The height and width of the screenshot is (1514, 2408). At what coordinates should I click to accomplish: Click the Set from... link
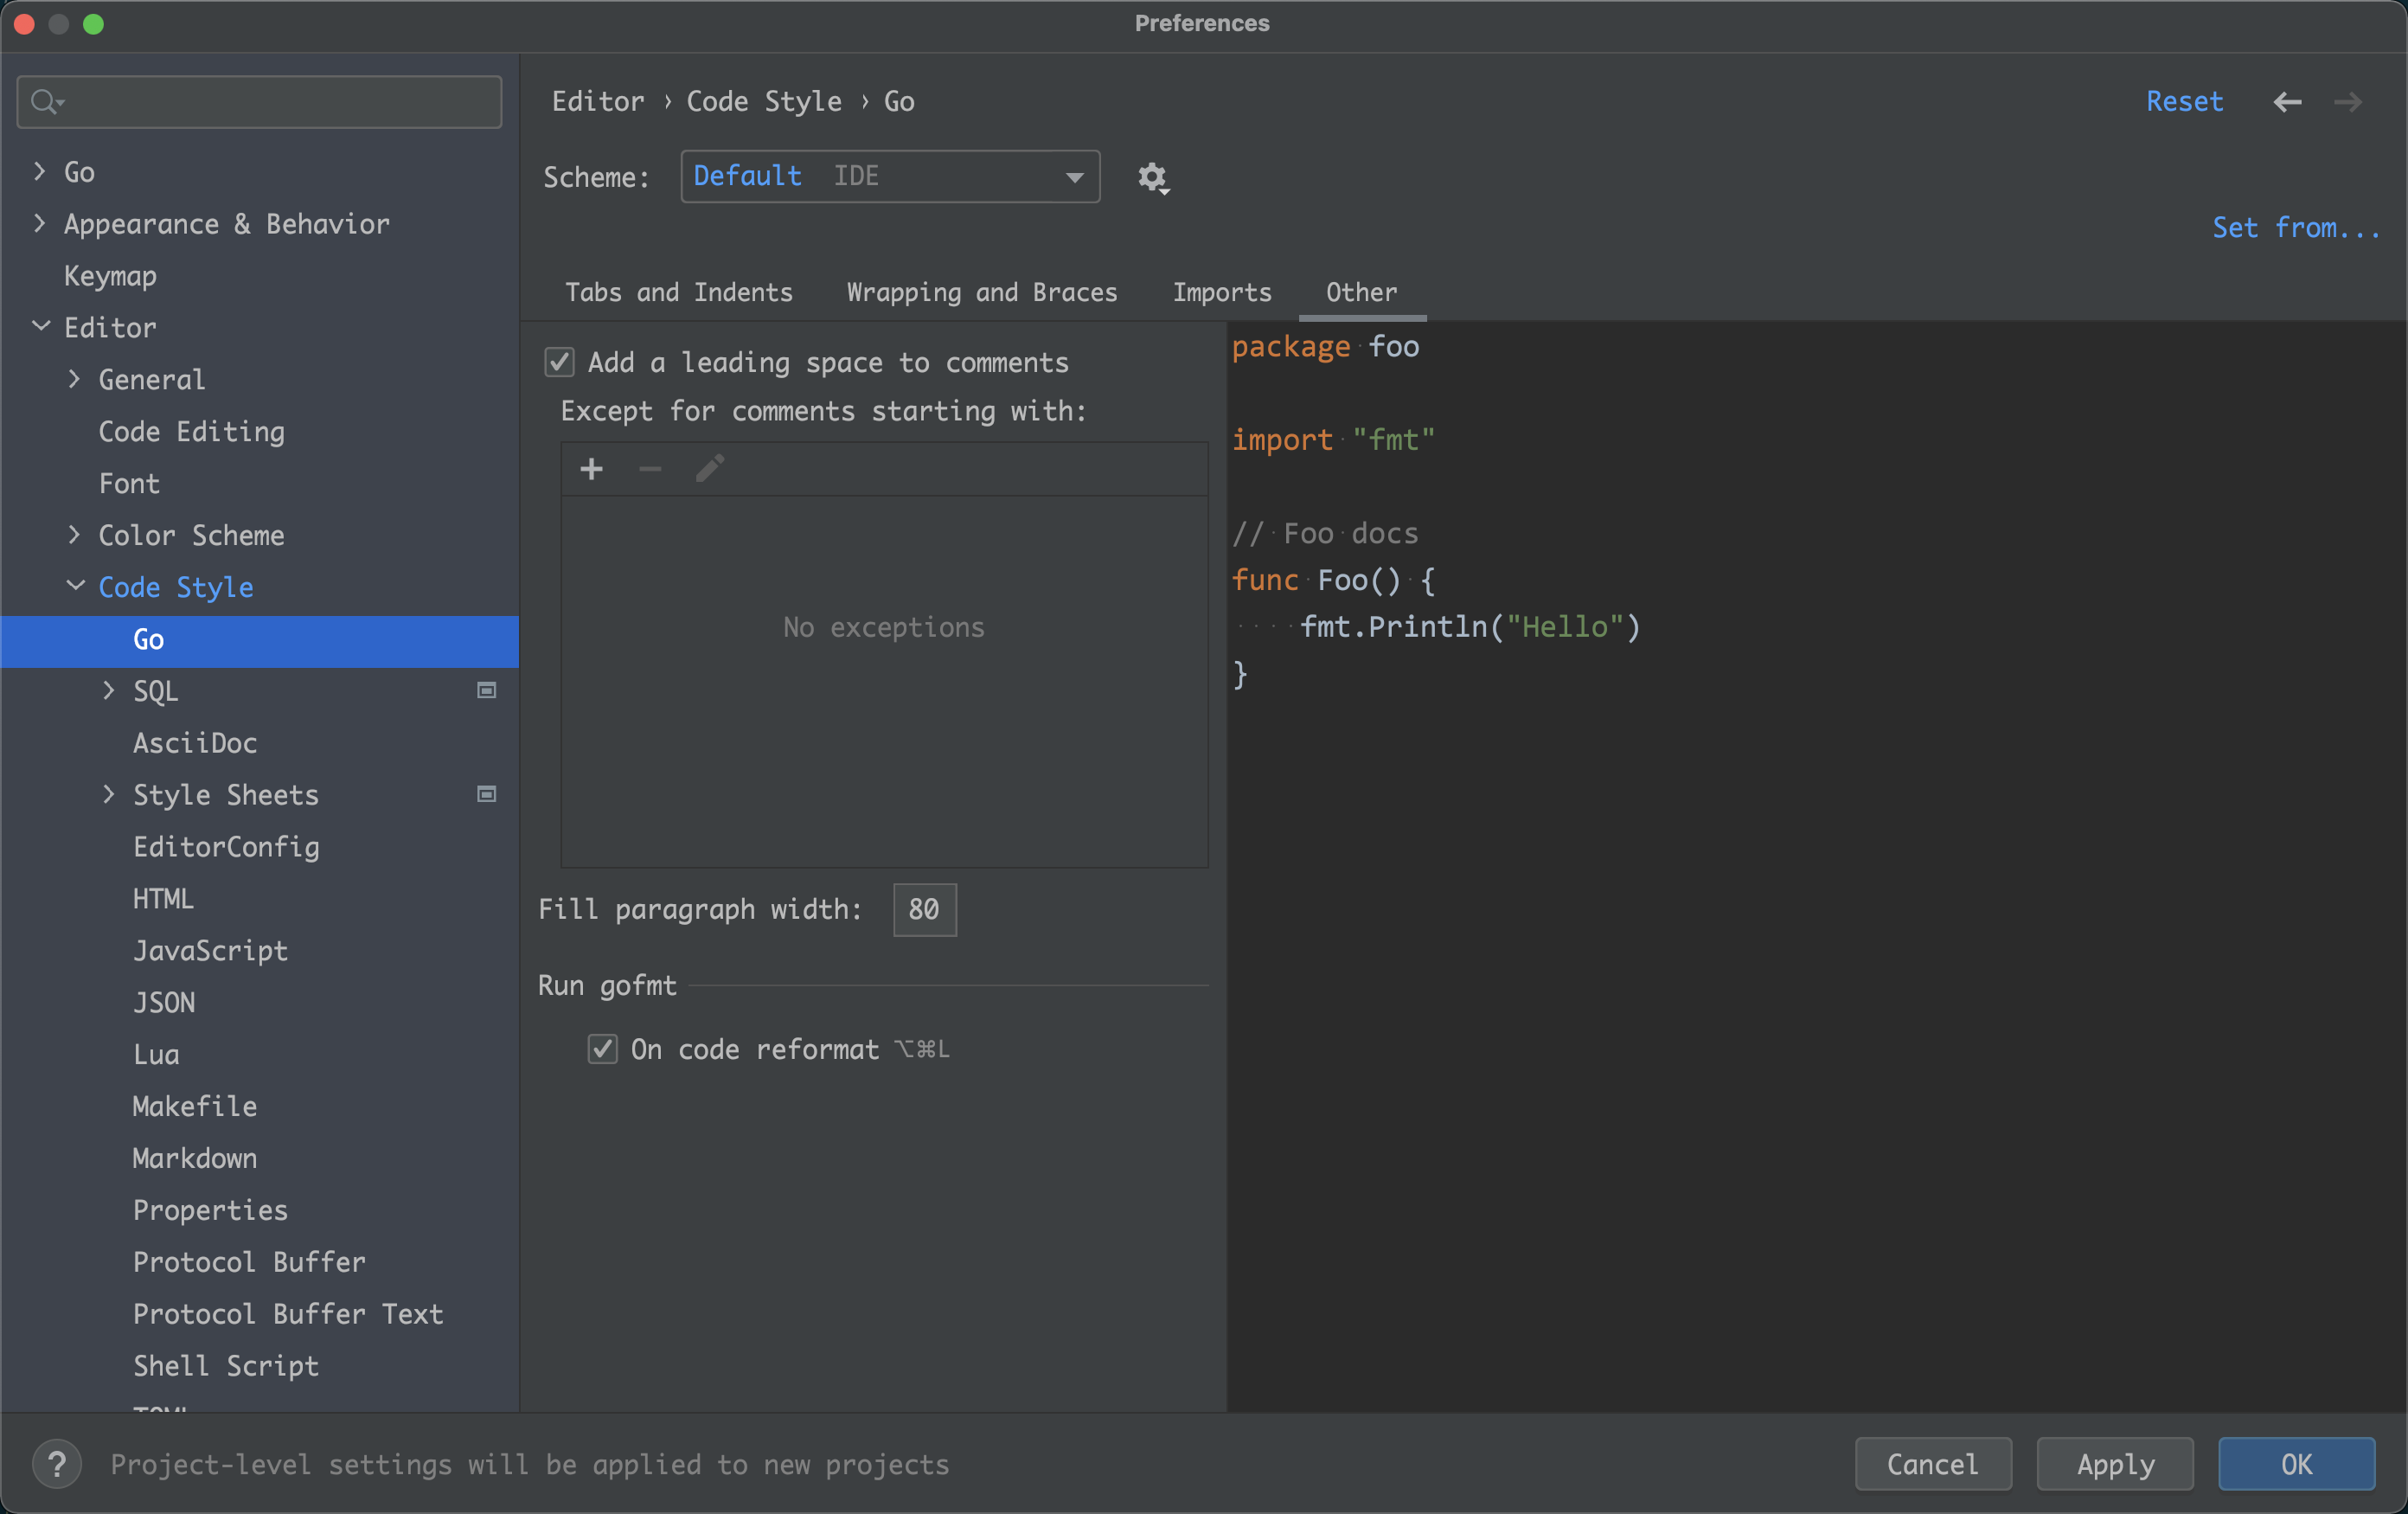(2295, 228)
